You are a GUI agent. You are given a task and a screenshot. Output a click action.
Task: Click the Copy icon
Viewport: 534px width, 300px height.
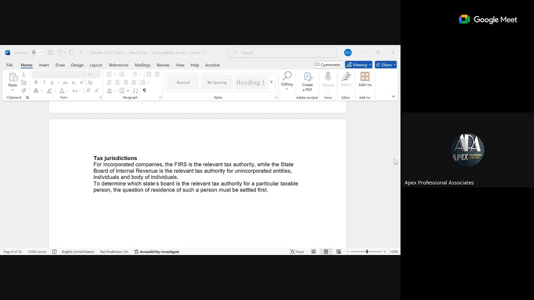[x=23, y=82]
